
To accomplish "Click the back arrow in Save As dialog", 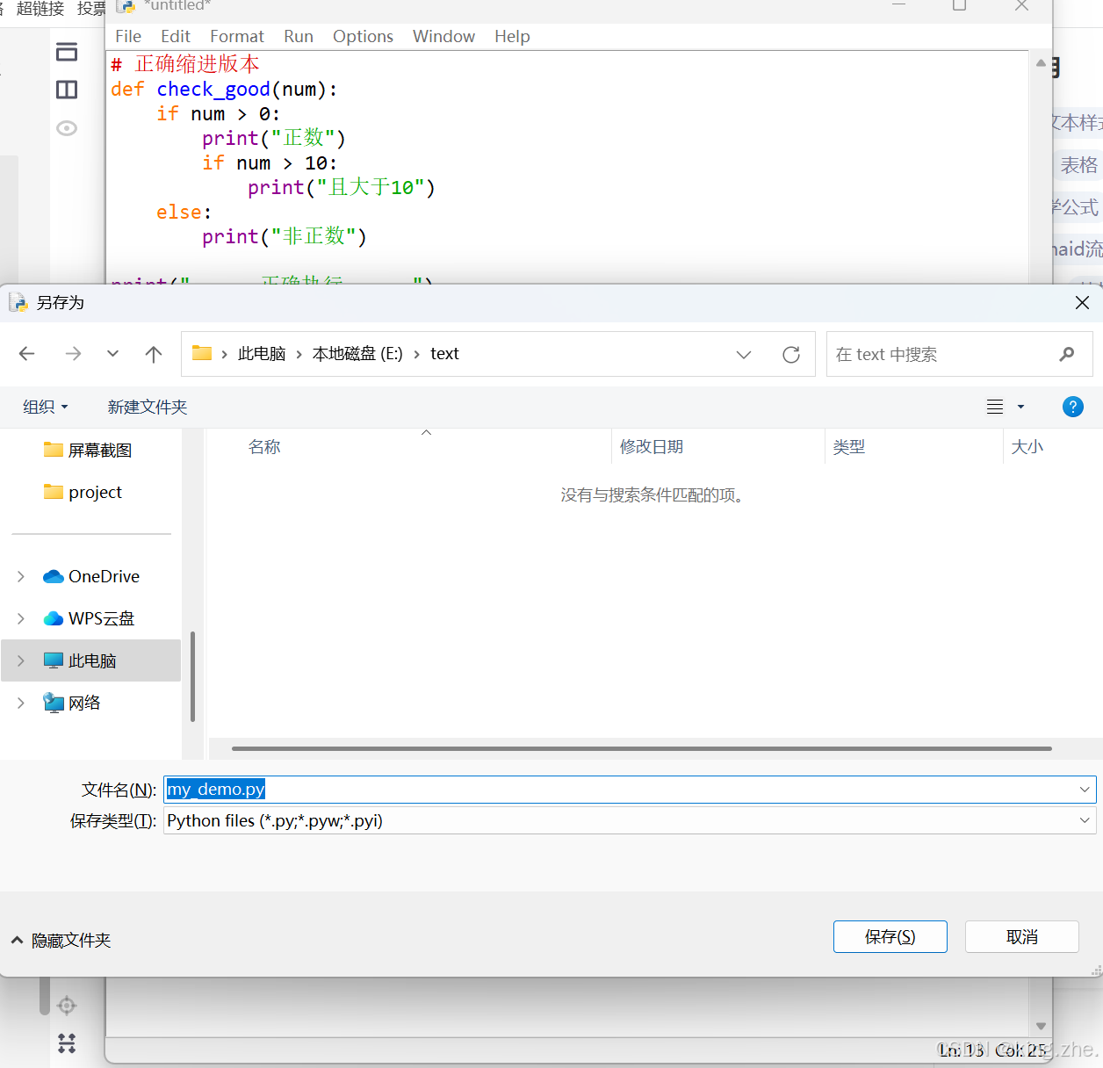I will (27, 354).
